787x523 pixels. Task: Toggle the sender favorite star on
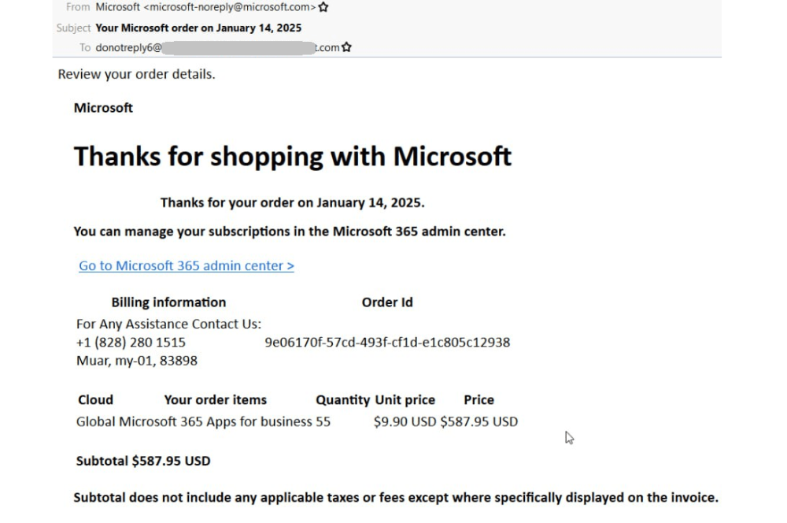coord(323,6)
